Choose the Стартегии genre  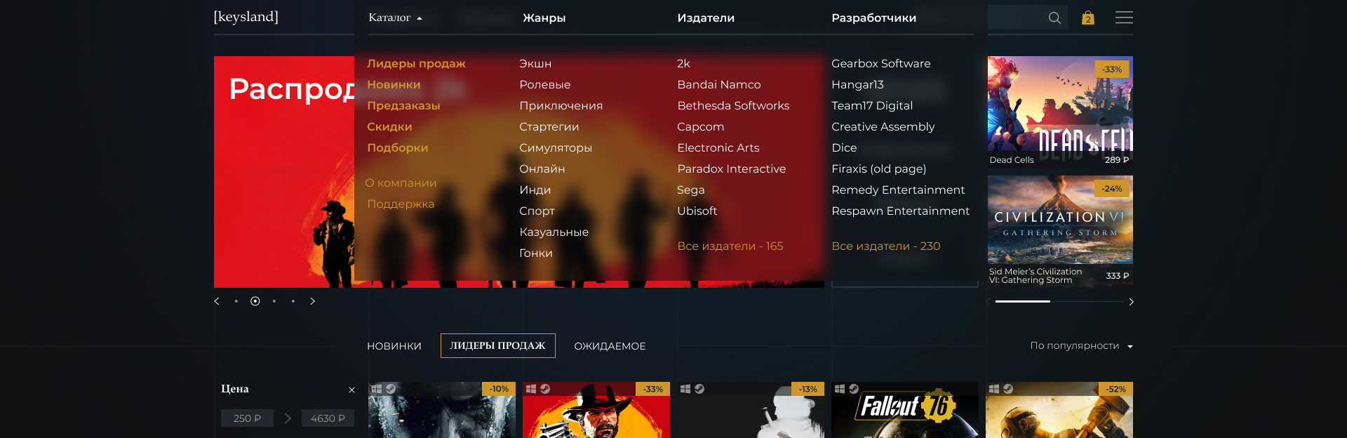[549, 126]
